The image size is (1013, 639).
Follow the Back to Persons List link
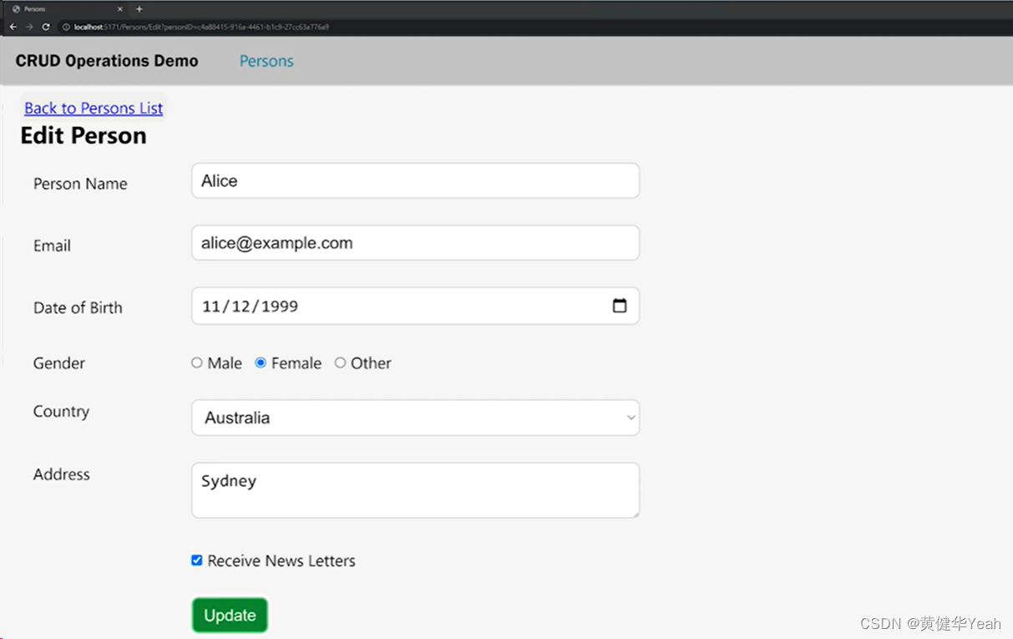click(94, 108)
